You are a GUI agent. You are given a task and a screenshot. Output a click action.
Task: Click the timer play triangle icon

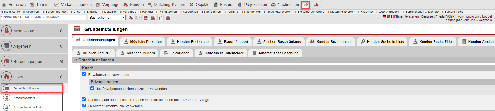pos(407,17)
